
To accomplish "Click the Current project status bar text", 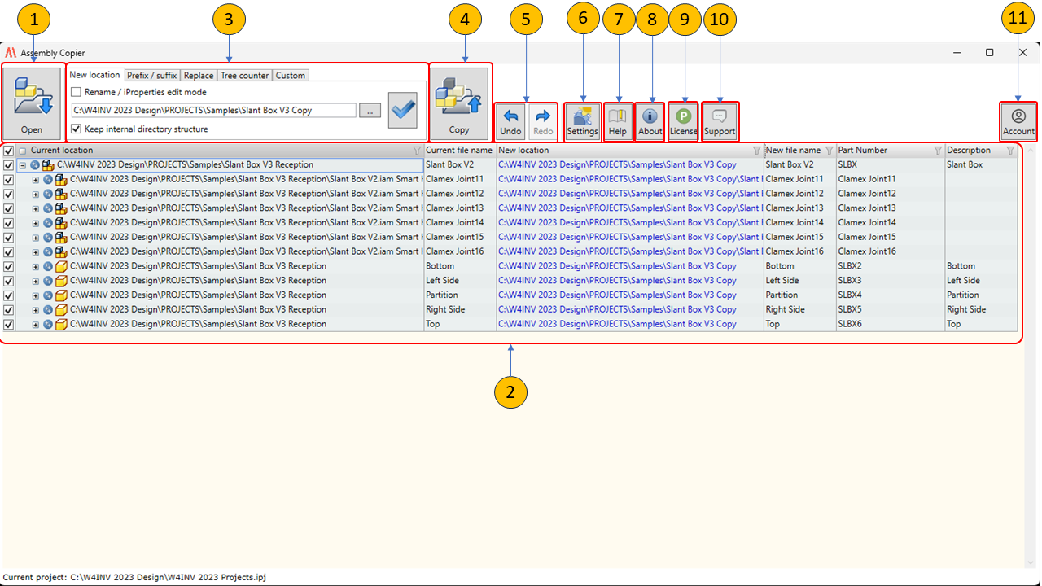I will pyautogui.click(x=134, y=577).
